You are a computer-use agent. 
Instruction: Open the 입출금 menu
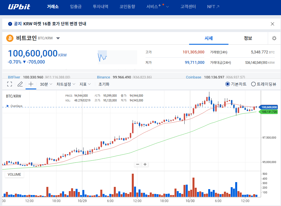click(76, 7)
